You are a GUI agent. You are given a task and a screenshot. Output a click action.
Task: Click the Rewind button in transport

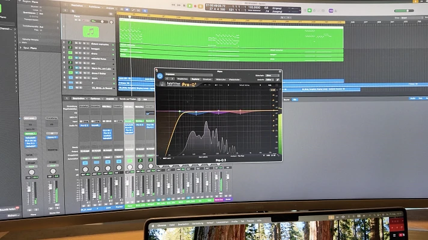pos(173,5)
